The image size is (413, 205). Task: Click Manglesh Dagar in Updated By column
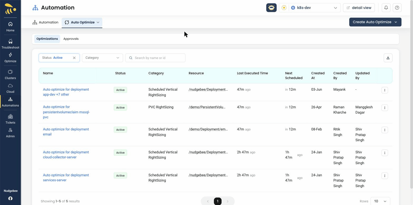[364, 110]
